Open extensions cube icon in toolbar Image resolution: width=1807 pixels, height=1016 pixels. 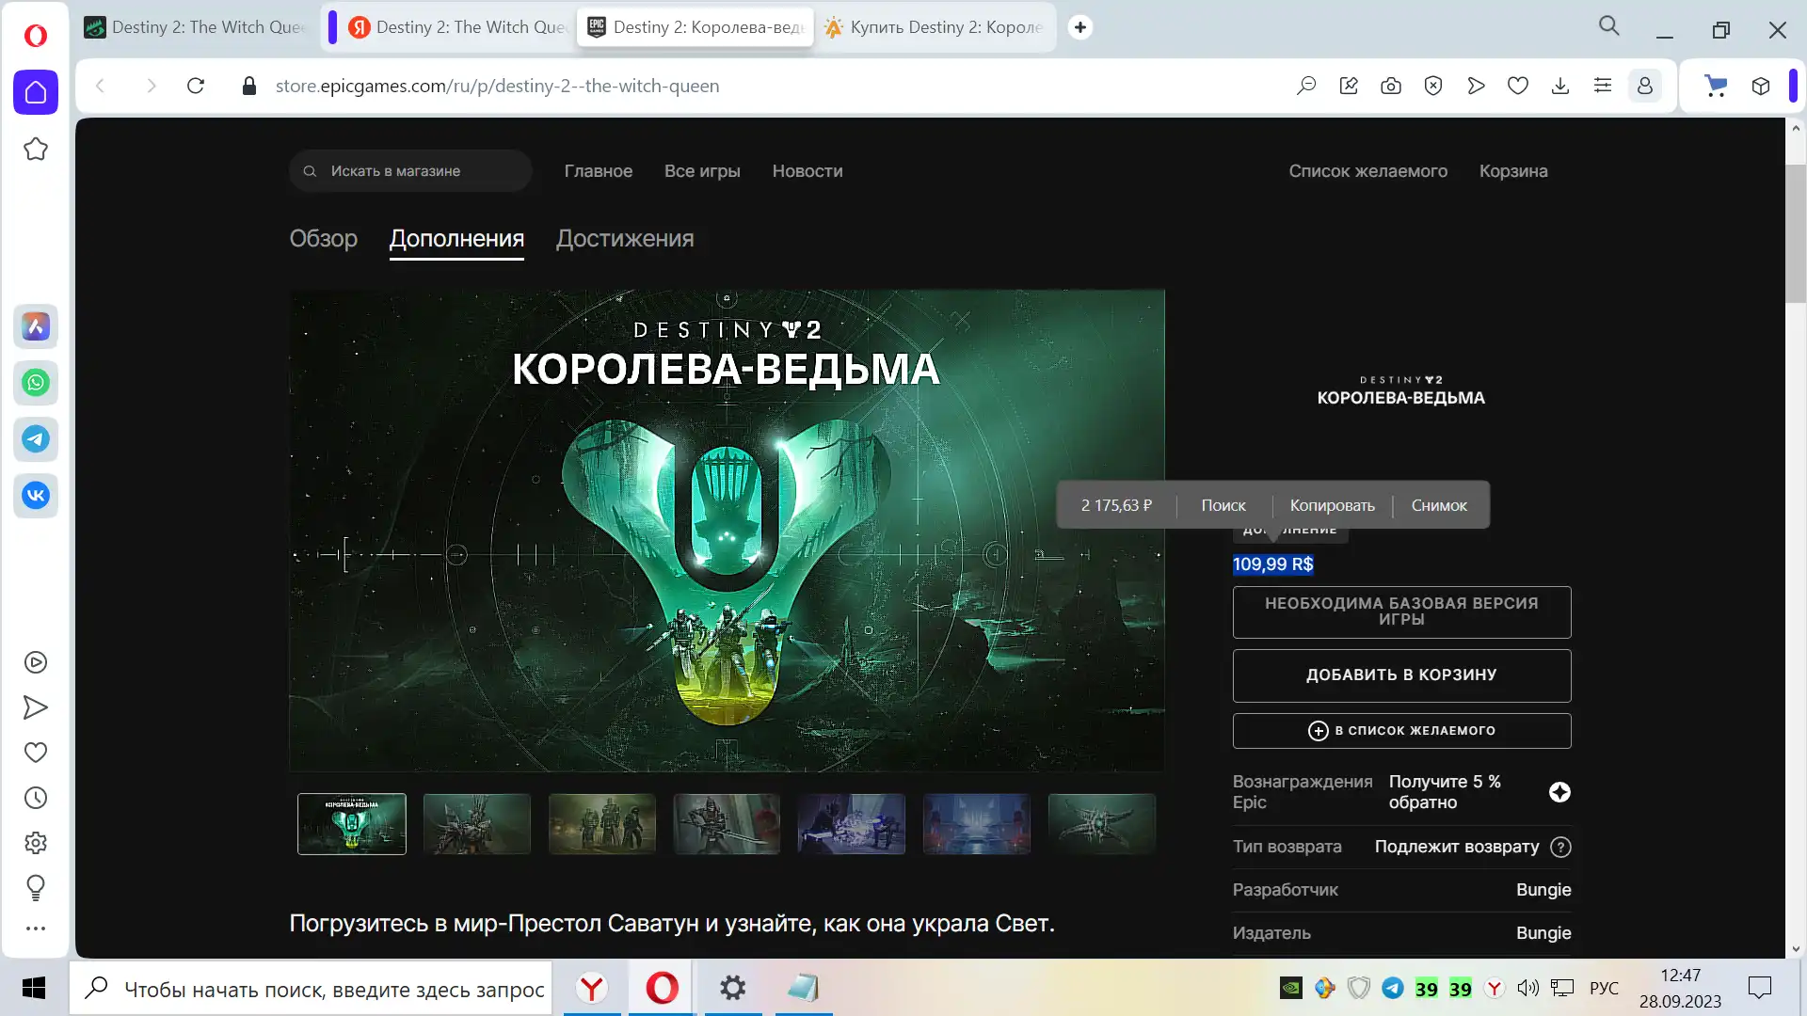(1761, 86)
